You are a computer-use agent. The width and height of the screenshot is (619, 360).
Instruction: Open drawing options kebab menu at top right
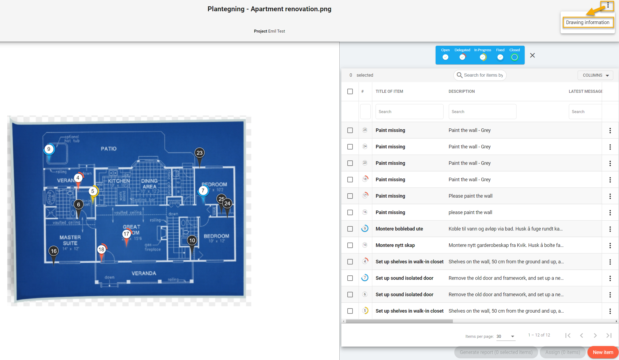pyautogui.click(x=608, y=5)
